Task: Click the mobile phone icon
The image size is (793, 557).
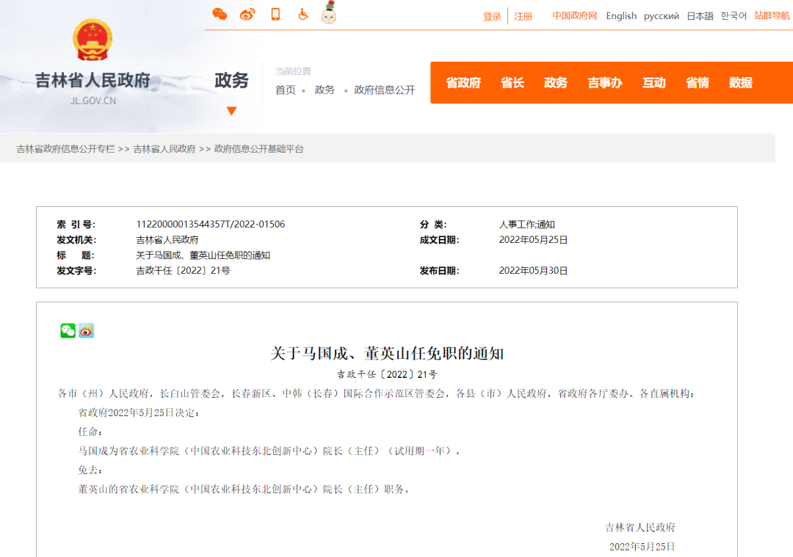Action: [x=275, y=14]
